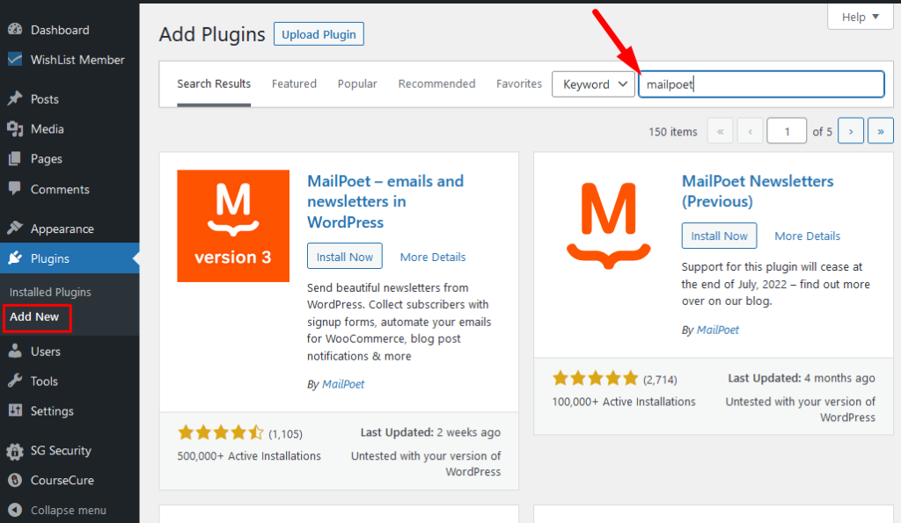Click the Last Updated 4 months ago text

802,378
